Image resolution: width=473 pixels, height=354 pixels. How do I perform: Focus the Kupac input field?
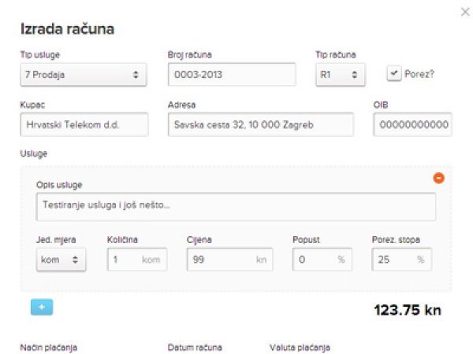(84, 124)
